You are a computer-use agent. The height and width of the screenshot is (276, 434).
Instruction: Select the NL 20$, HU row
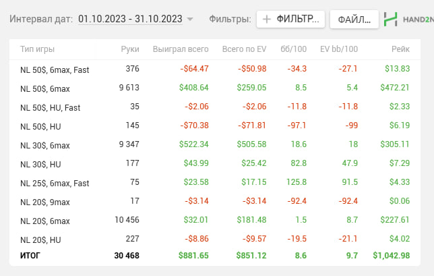point(40,239)
